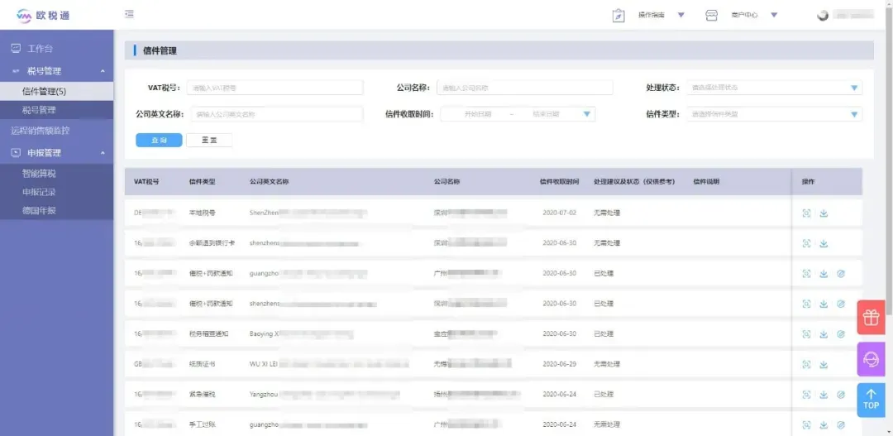Open 远程销售额监控 in the sidebar

pos(41,131)
